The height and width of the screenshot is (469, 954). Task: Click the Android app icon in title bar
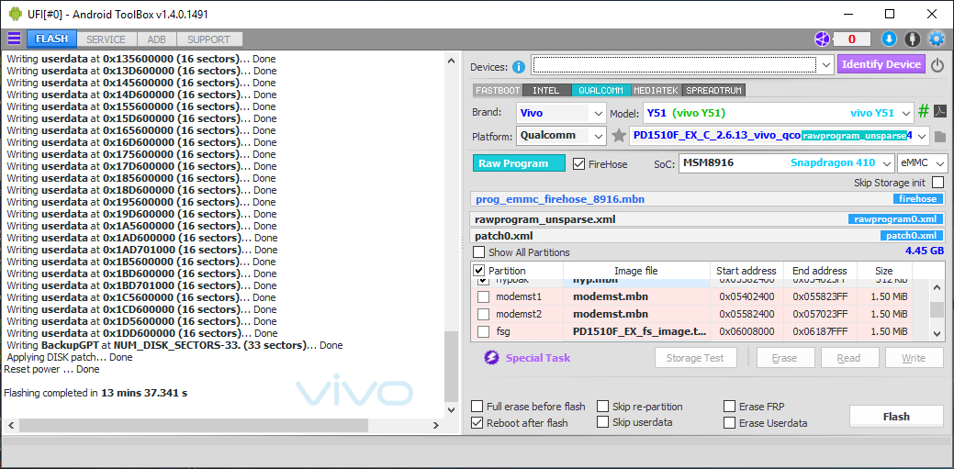tap(15, 14)
